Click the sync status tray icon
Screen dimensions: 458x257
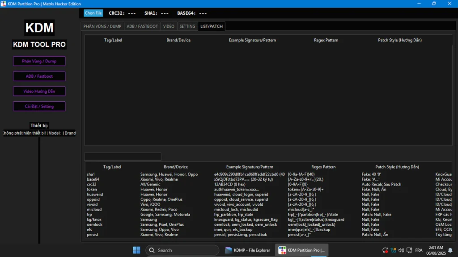tap(385, 250)
